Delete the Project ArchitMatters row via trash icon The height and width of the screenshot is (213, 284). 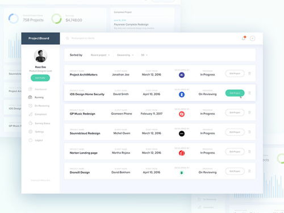(249, 73)
